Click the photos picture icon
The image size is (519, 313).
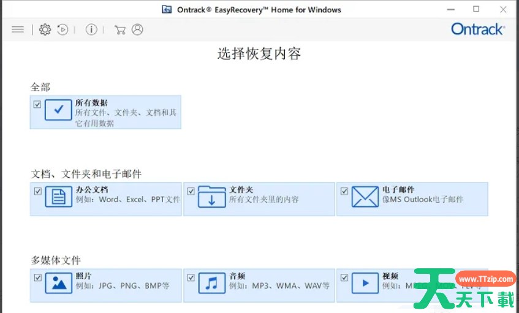click(59, 283)
